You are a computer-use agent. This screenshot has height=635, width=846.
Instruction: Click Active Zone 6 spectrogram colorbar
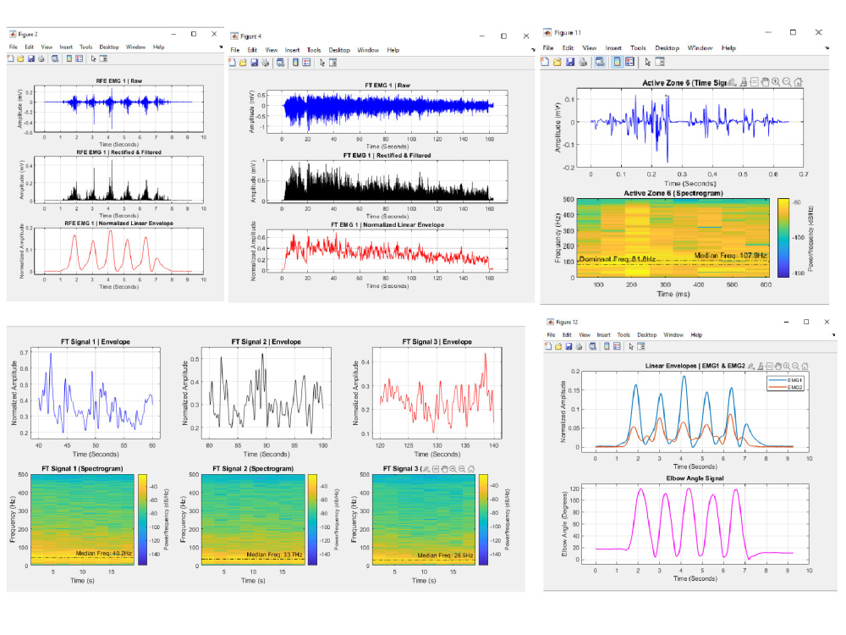pyautogui.click(x=783, y=238)
